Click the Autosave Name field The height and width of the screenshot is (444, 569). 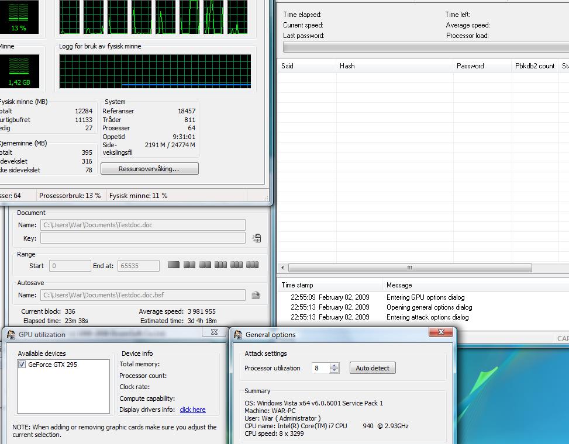143,295
